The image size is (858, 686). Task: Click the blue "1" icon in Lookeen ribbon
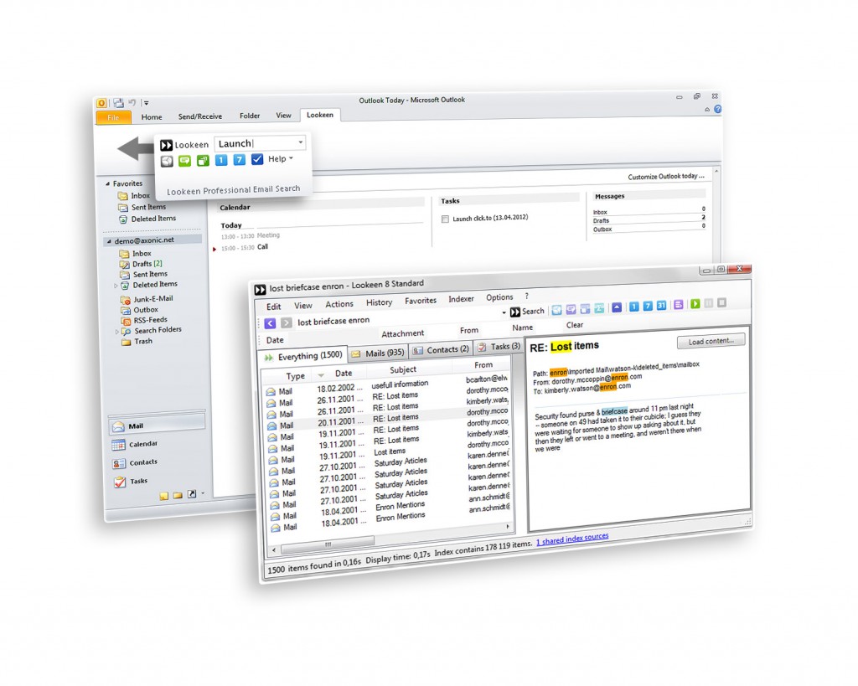[x=221, y=159]
